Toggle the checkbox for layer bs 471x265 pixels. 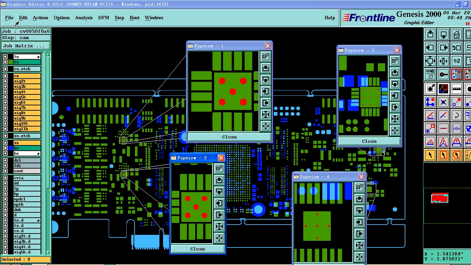tap(5, 148)
